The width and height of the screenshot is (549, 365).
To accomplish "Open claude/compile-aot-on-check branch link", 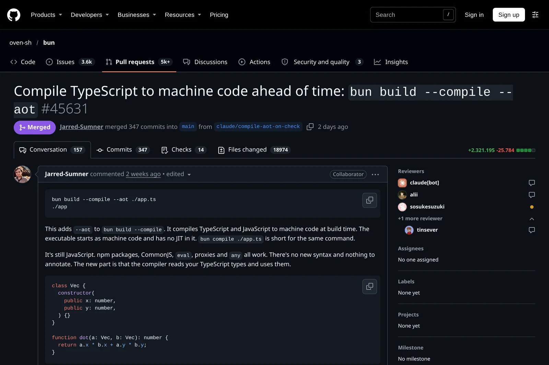I will [258, 127].
